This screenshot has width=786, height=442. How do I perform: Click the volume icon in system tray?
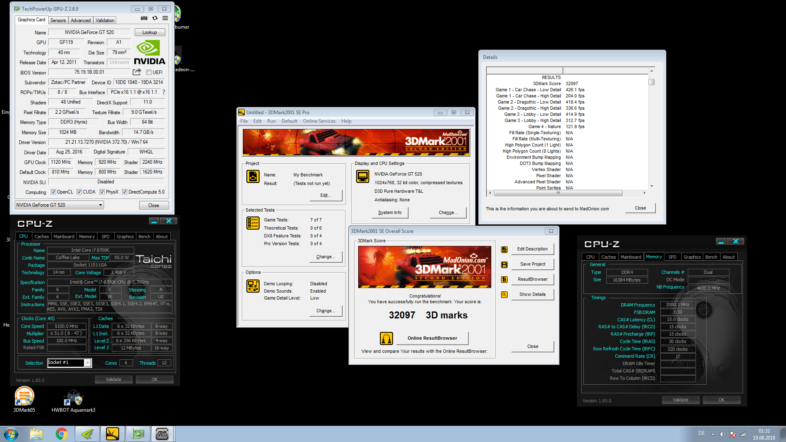[723, 434]
